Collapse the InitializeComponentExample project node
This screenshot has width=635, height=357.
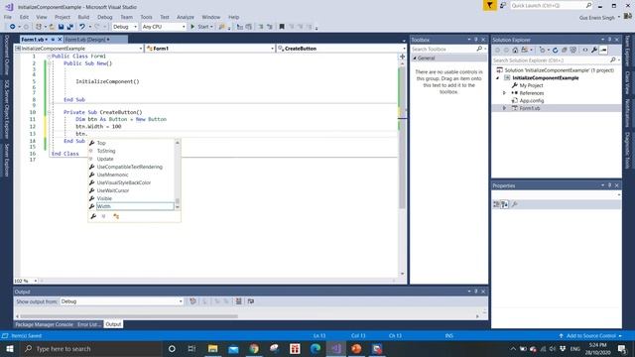point(498,77)
